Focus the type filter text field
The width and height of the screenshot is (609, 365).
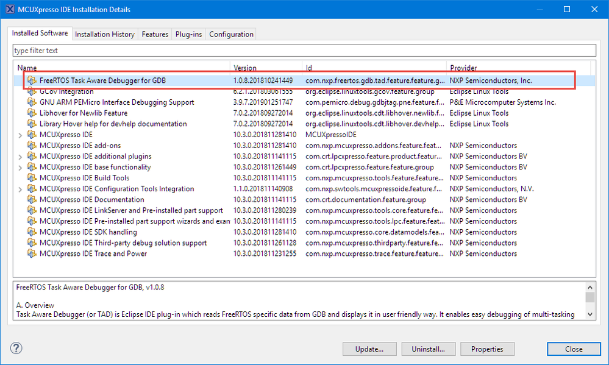[304, 51]
